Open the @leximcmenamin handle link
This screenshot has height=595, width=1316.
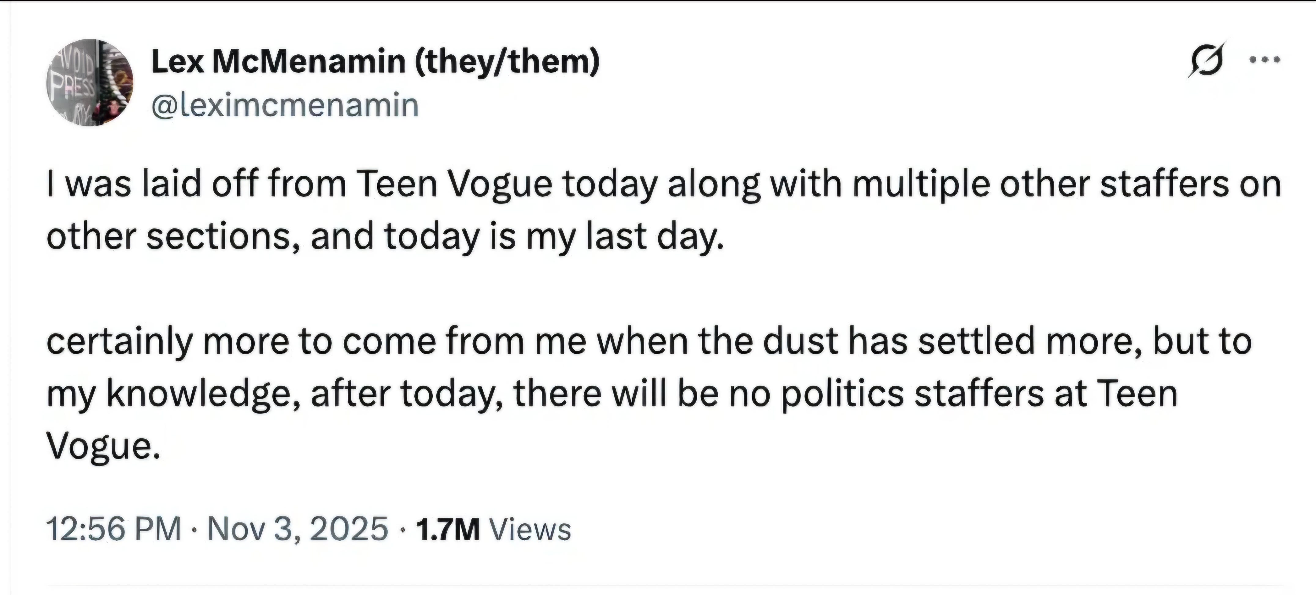coord(285,104)
